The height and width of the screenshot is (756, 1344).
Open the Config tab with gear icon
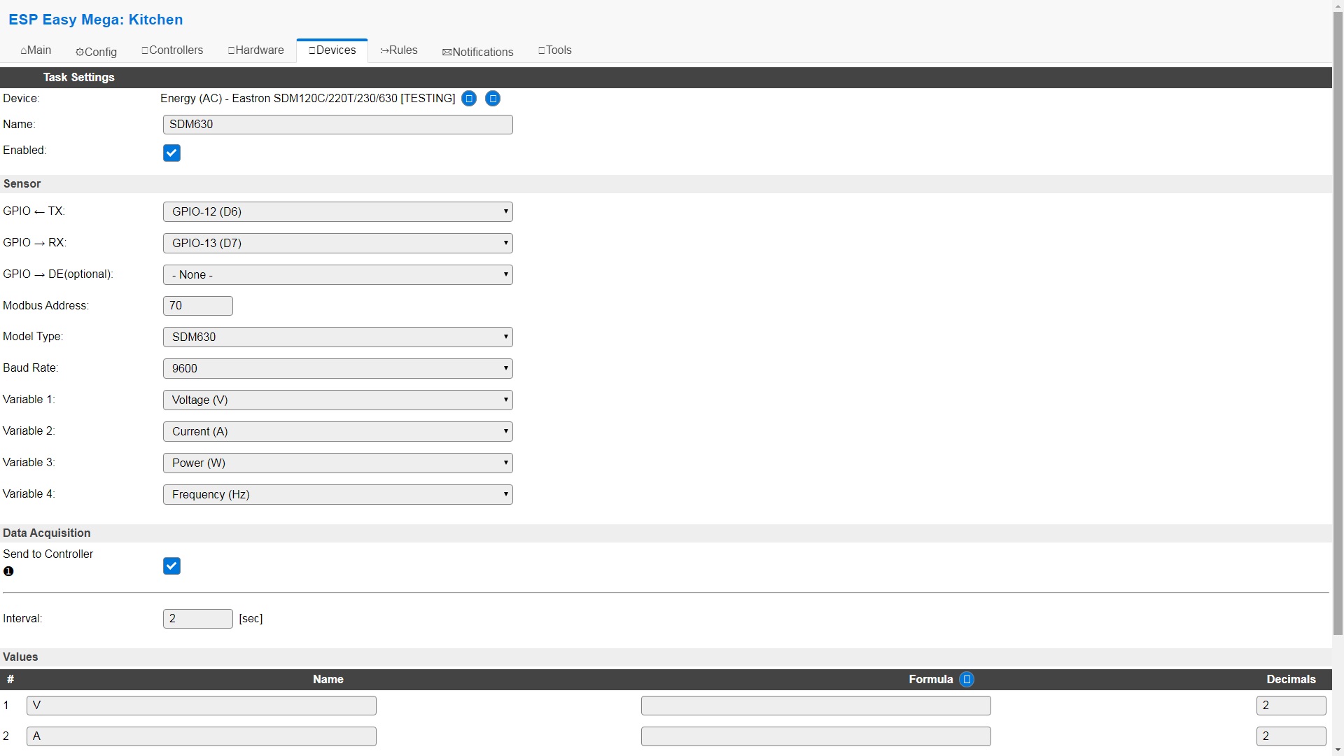pos(96,52)
